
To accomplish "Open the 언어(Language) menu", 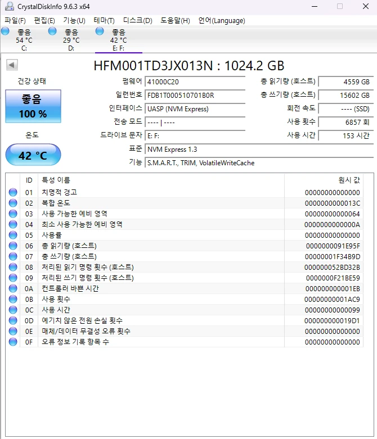I will click(x=222, y=21).
